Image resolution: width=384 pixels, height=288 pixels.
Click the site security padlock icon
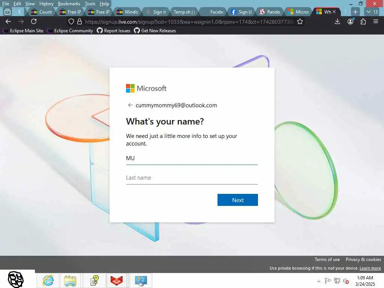[79, 21]
